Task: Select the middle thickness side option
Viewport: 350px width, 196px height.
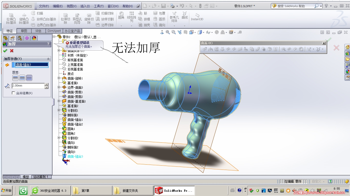Action: [x=22, y=78]
